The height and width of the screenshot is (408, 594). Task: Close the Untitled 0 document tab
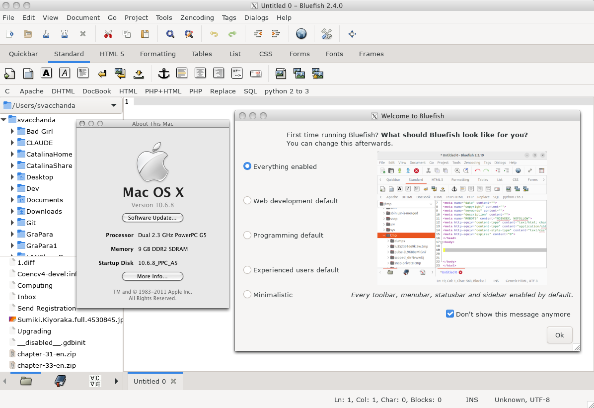[173, 381]
